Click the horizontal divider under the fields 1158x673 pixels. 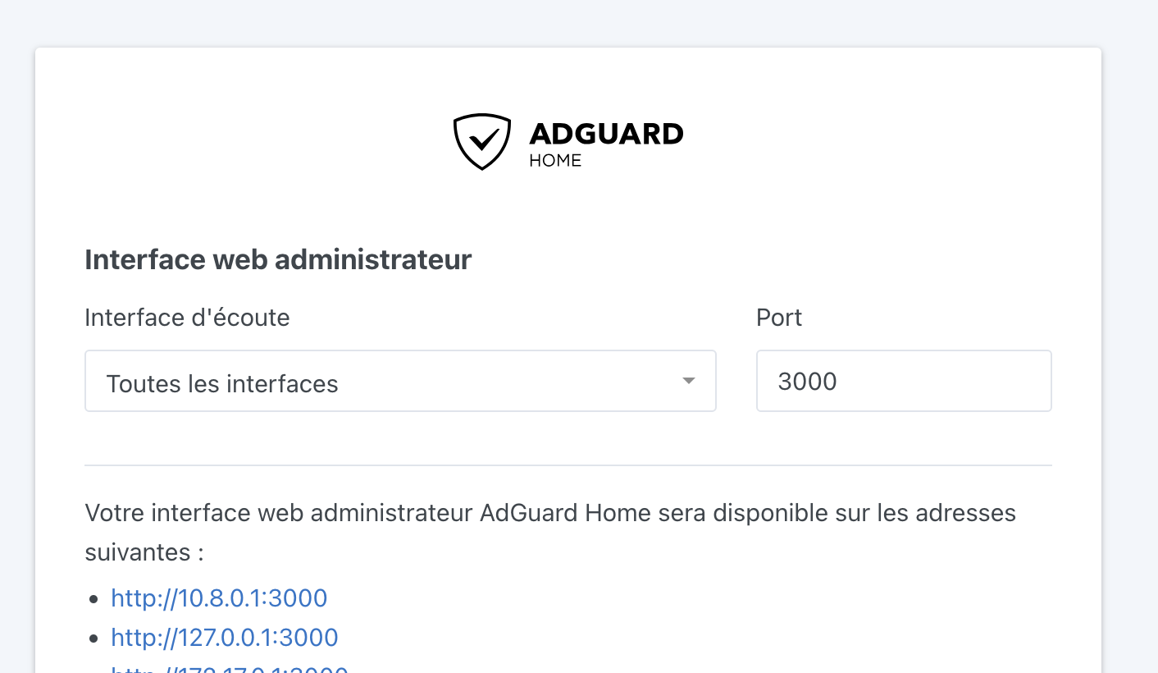pyautogui.click(x=568, y=465)
